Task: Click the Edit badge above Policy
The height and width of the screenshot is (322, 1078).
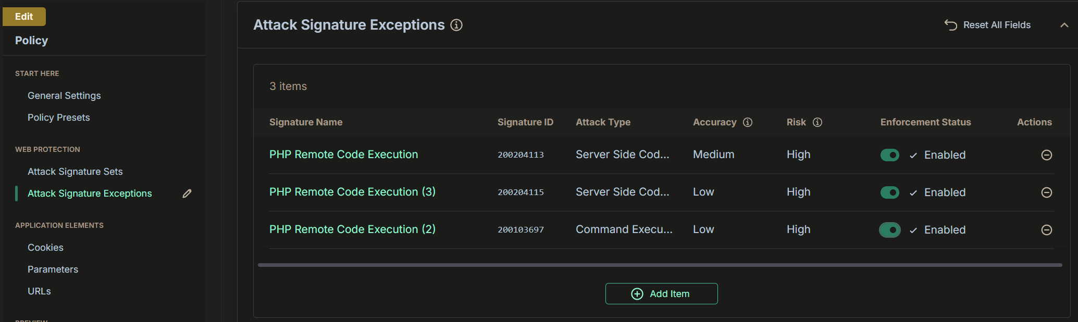Action: [24, 17]
